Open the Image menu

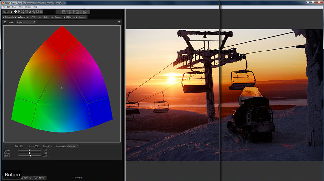coord(15,7)
